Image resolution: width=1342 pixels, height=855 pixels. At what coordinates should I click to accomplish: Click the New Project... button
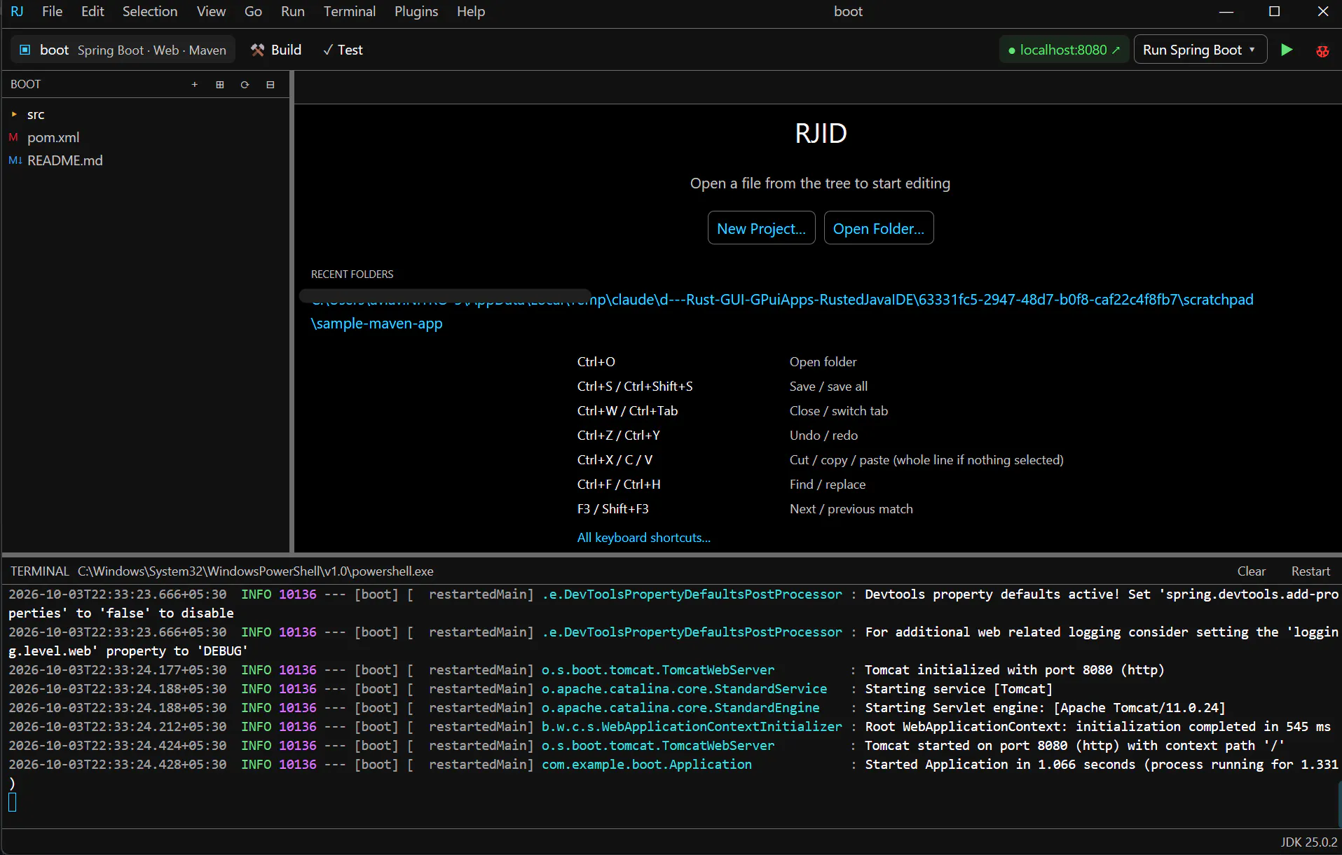click(761, 228)
